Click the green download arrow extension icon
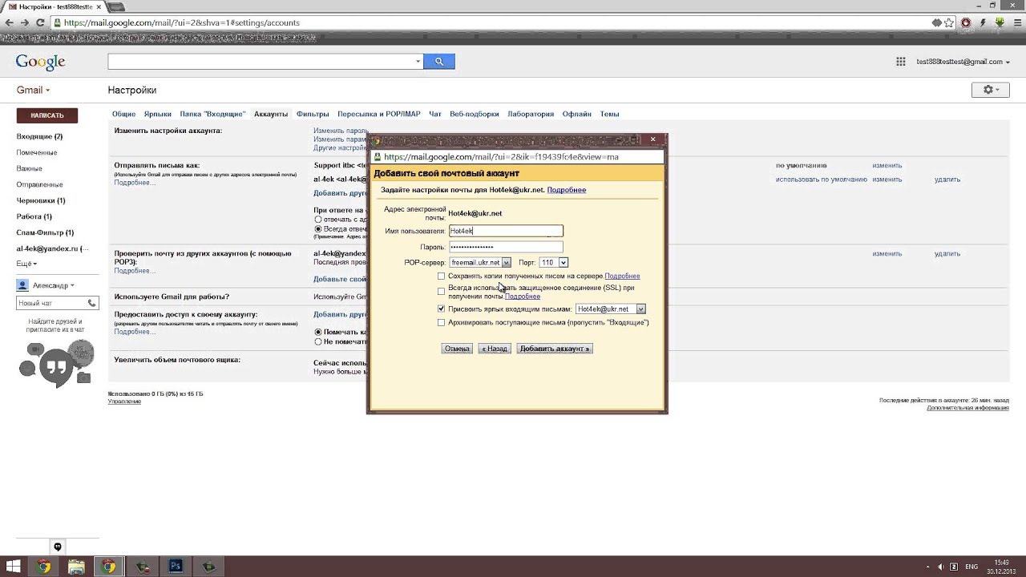The image size is (1026, 577). [1000, 22]
